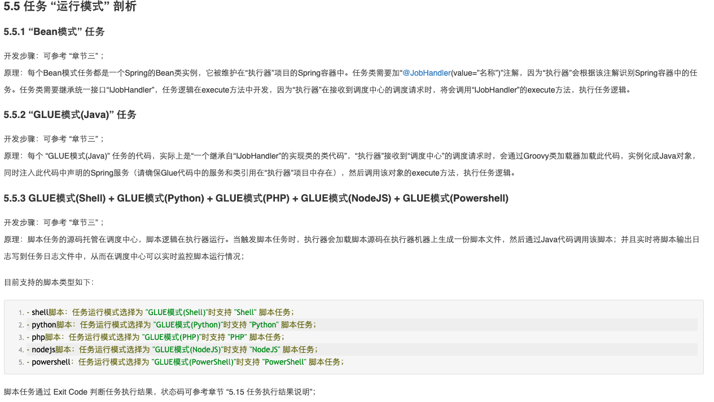
Task: Click the line beginning '务。任务类需要继承统一接口'
Action: 319,90
